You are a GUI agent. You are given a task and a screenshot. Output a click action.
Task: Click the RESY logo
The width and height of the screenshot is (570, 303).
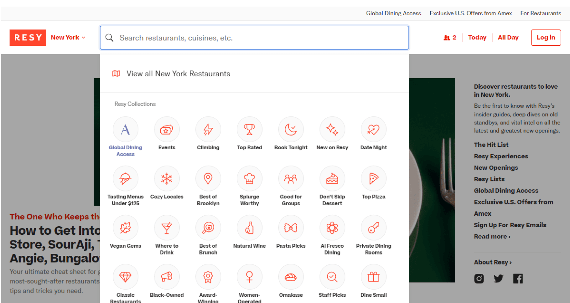pyautogui.click(x=28, y=38)
